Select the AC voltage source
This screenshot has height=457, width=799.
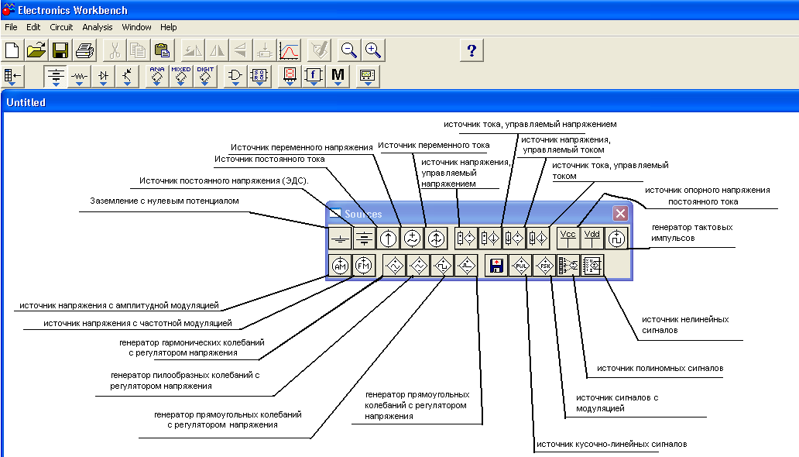coord(412,239)
